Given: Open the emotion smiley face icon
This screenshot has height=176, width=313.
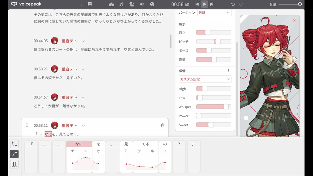Looking at the screenshot, I should pos(152,4).
